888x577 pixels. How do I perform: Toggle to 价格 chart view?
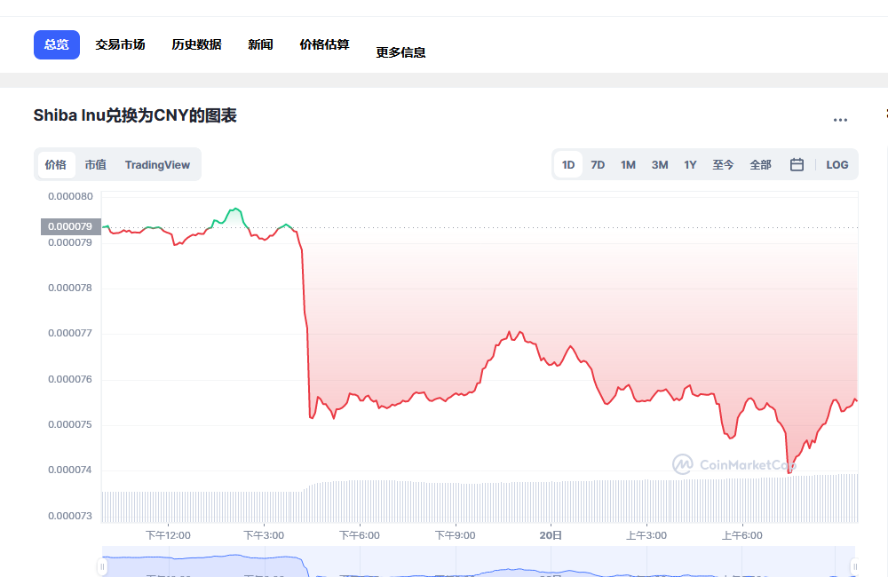click(x=55, y=164)
